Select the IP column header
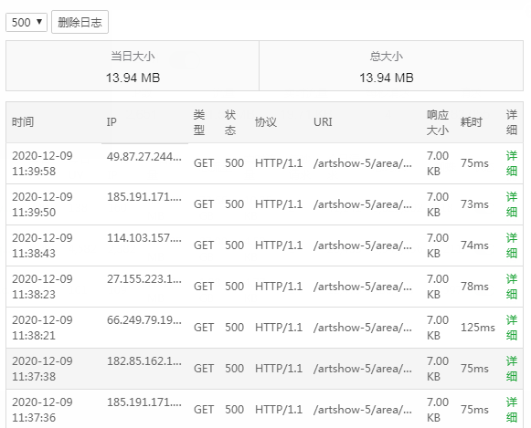 (112, 122)
